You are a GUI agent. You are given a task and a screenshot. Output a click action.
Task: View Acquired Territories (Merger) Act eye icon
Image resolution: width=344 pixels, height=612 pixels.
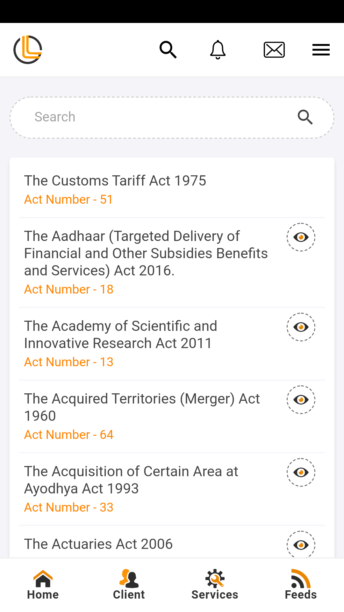pyautogui.click(x=301, y=400)
